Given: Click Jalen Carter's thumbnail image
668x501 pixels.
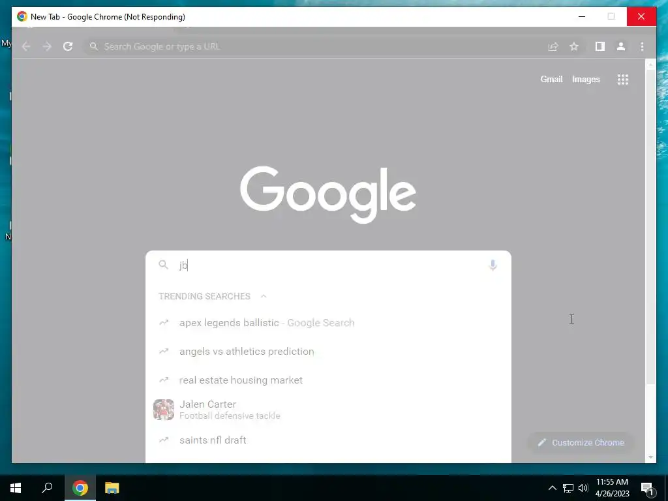Looking at the screenshot, I should [x=164, y=410].
